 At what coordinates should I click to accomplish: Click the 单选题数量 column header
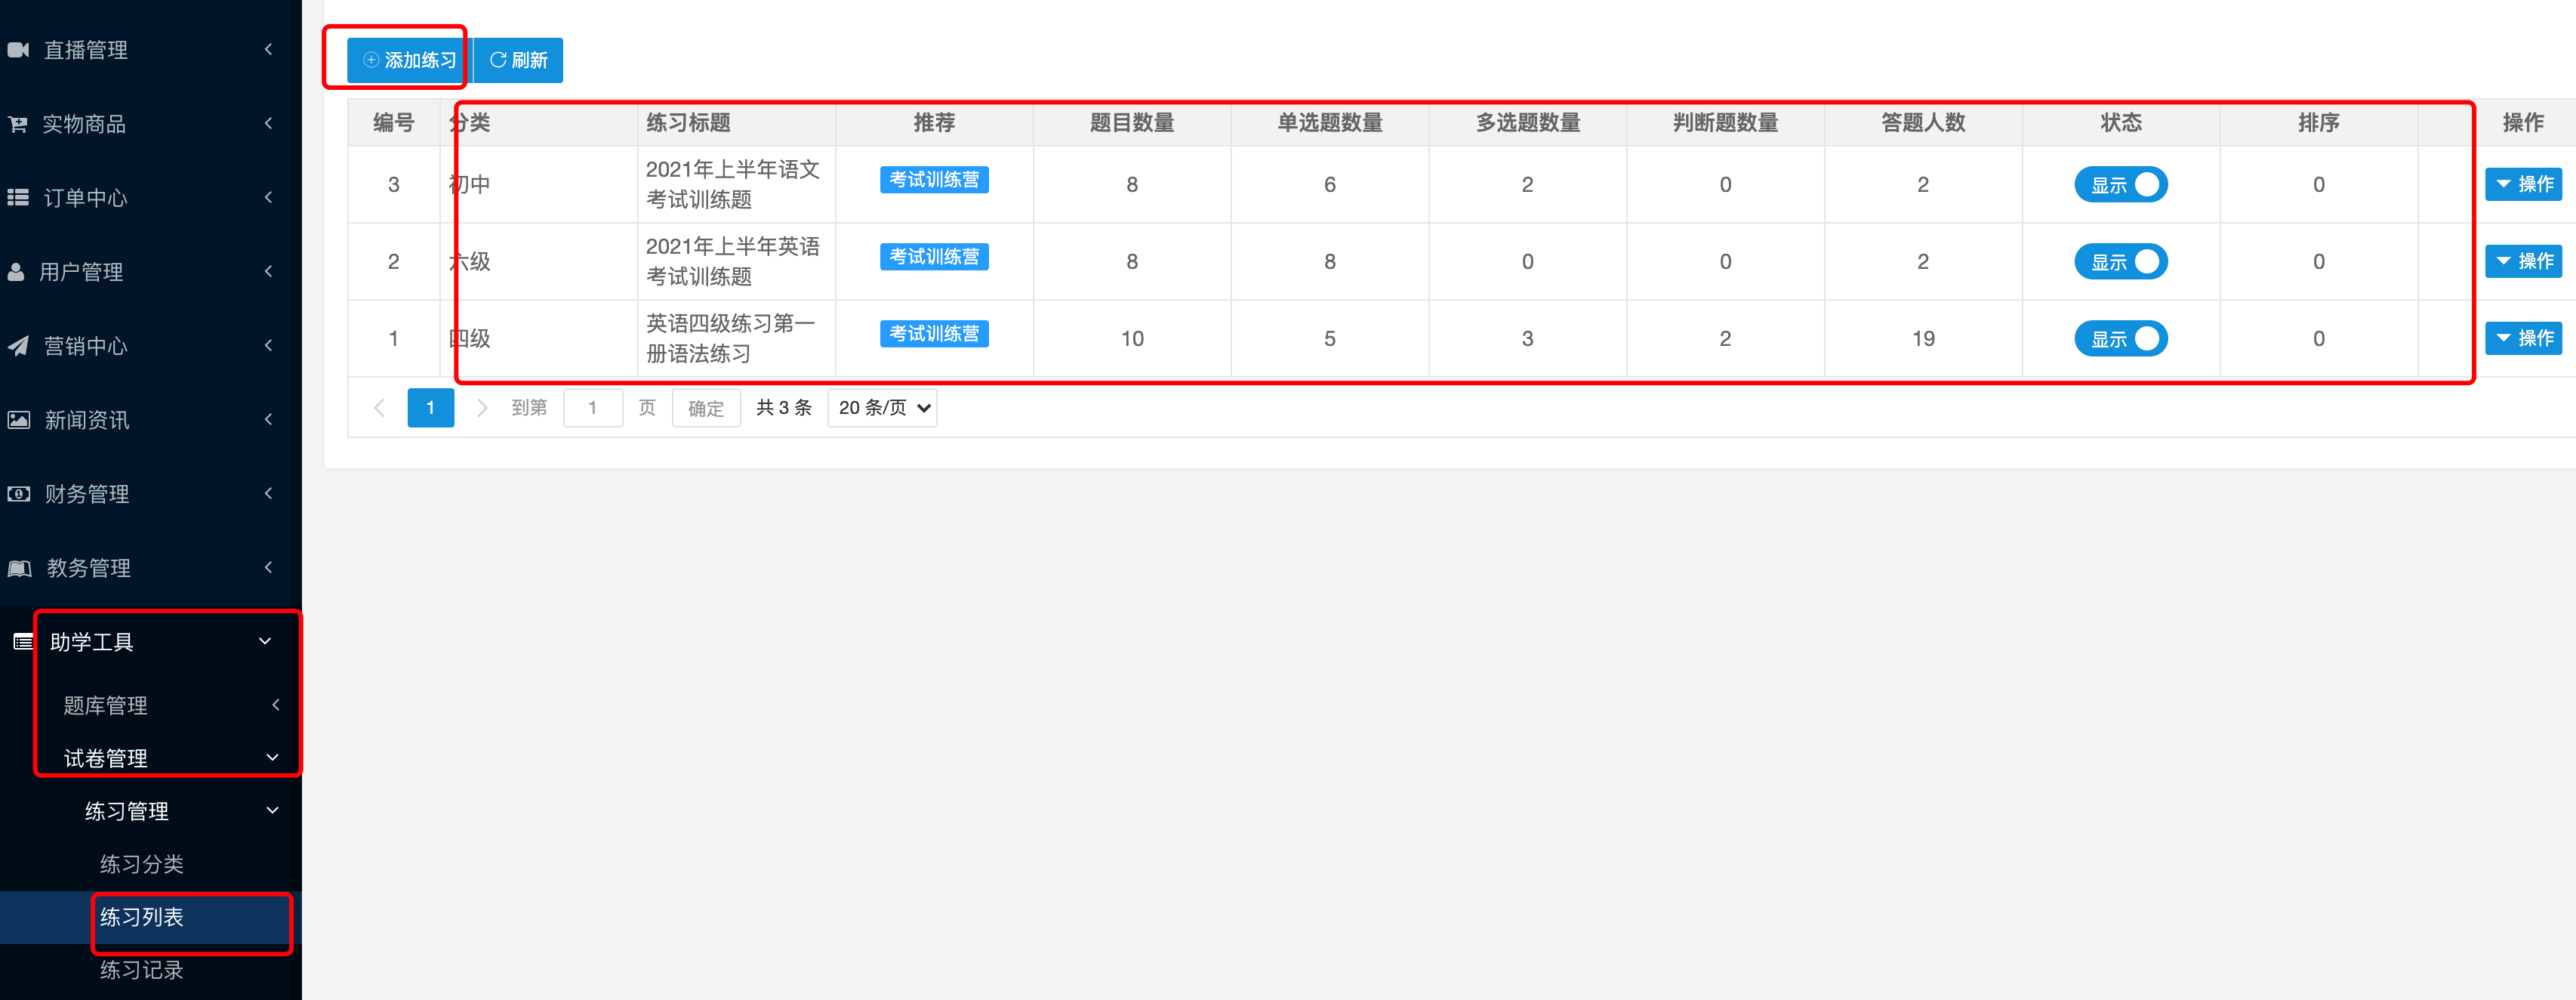[1330, 123]
